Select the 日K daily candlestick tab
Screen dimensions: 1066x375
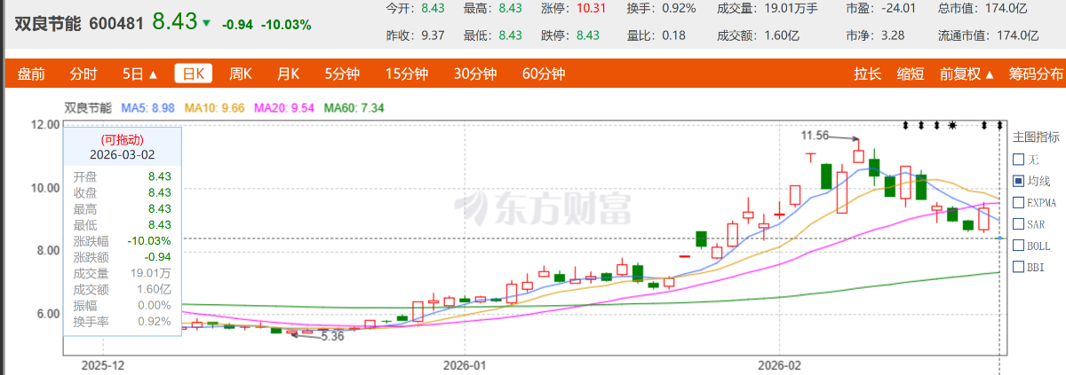coord(194,74)
